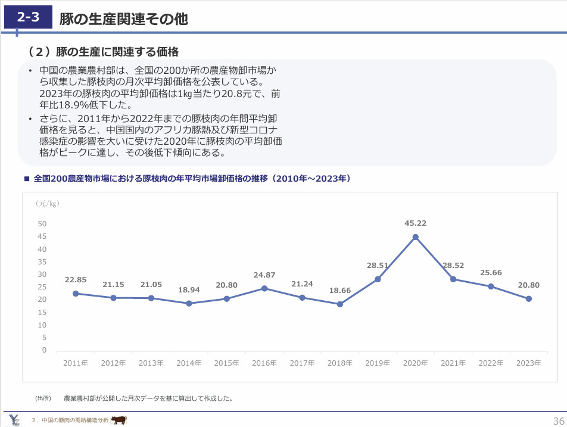Click the x-axis label 2022年
567x427 pixels.
[x=491, y=363]
